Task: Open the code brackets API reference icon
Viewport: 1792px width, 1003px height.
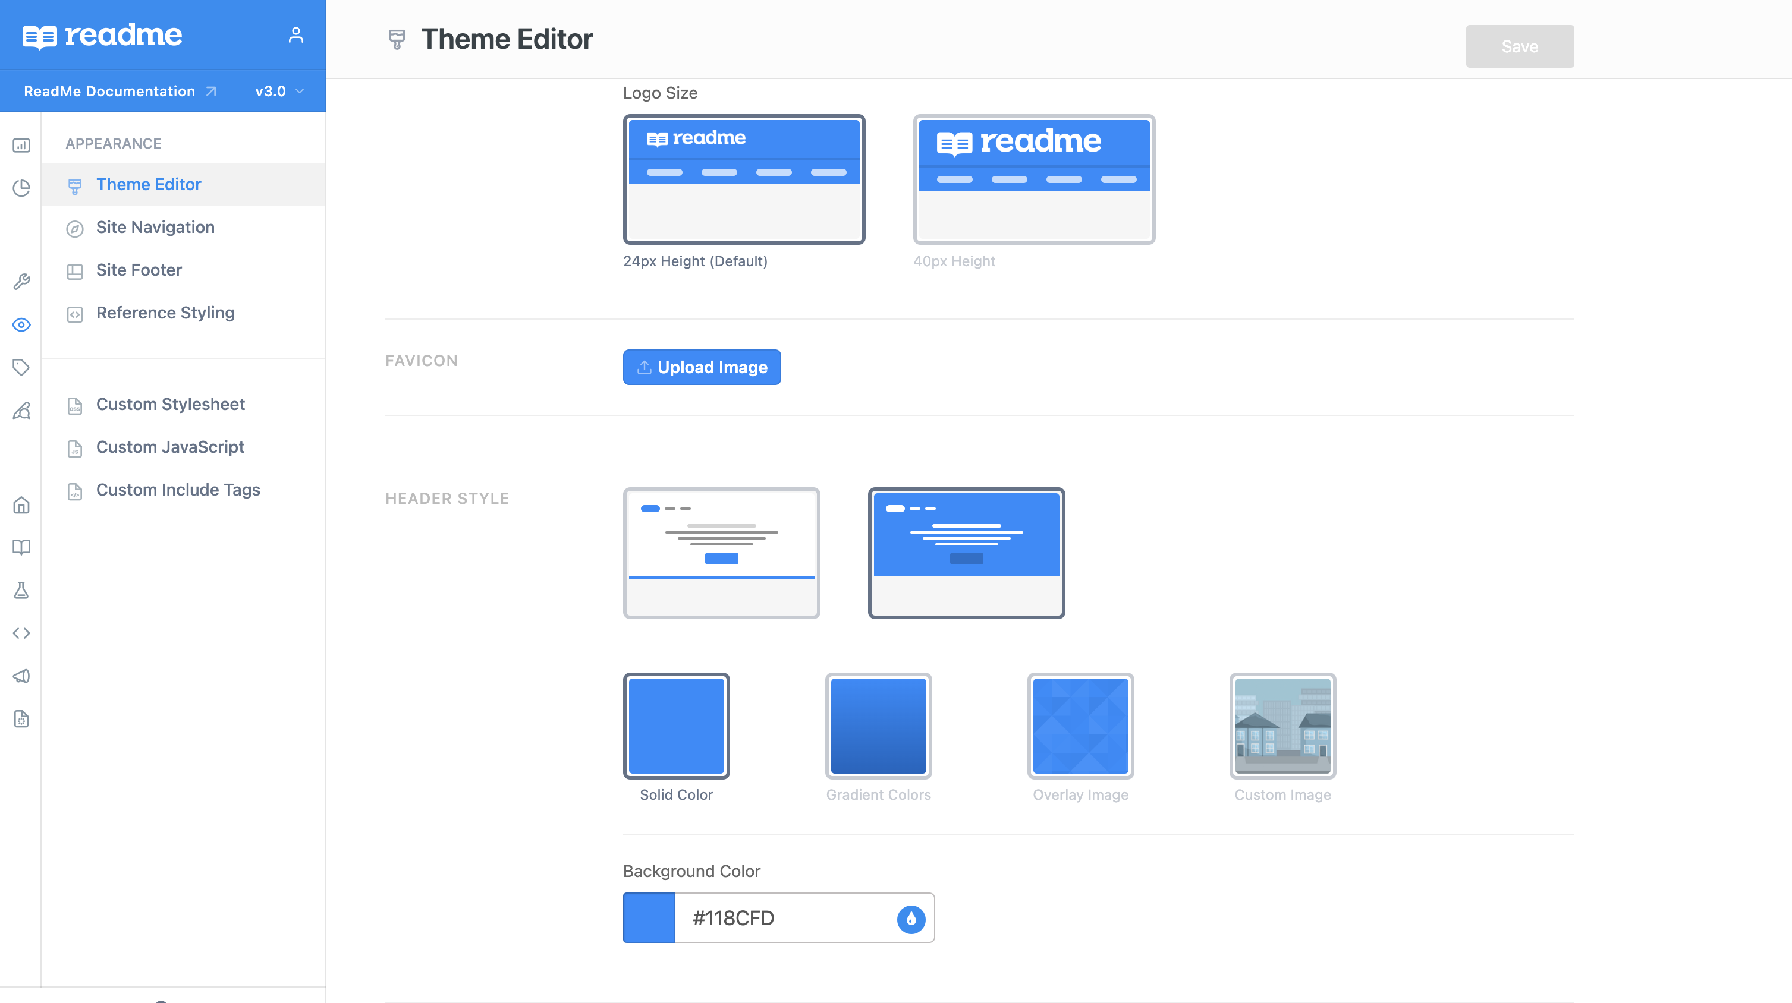Action: pyautogui.click(x=21, y=633)
